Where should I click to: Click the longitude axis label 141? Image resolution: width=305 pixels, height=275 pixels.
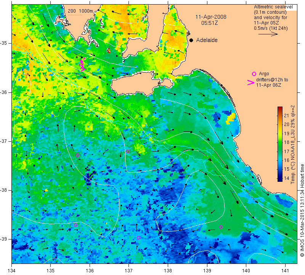point(285,270)
